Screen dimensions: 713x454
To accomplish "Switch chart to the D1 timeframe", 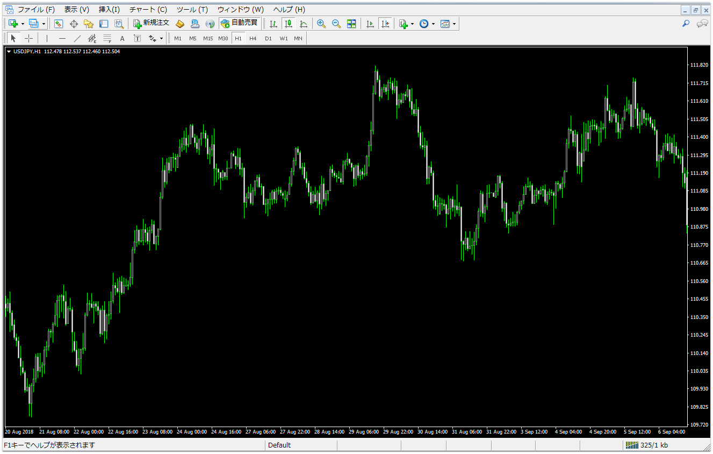I will click(x=268, y=38).
